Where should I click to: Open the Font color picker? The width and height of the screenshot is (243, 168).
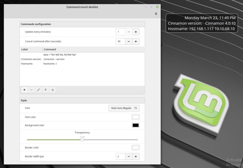[x=135, y=117]
